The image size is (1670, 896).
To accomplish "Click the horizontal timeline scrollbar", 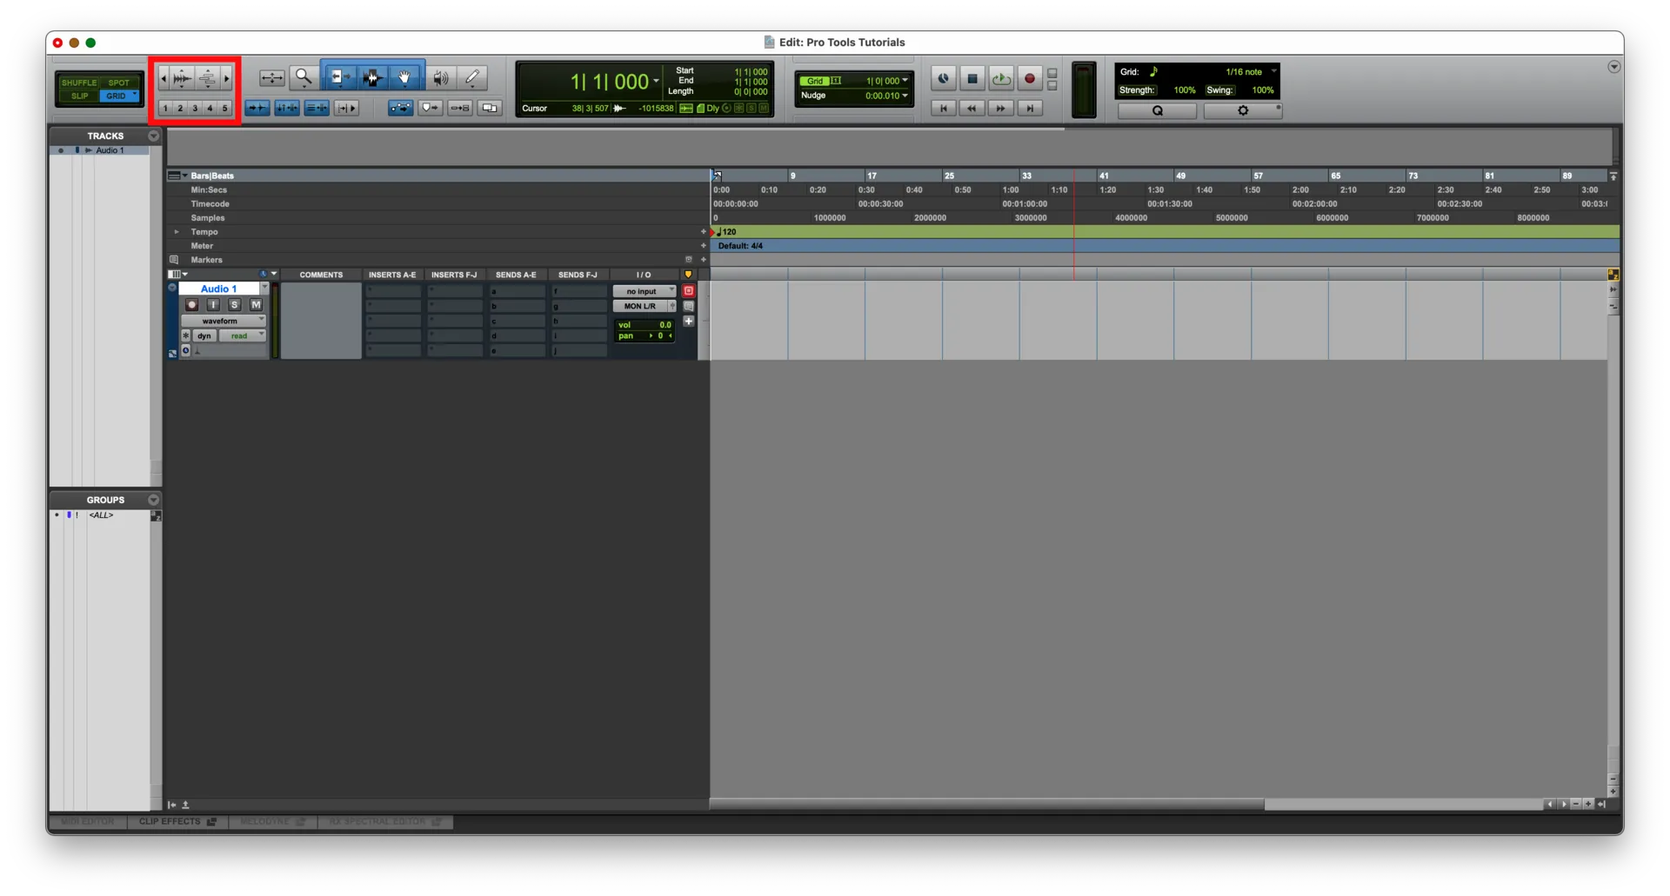I will tap(983, 805).
